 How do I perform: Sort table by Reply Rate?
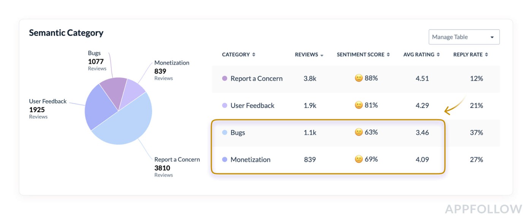470,55
